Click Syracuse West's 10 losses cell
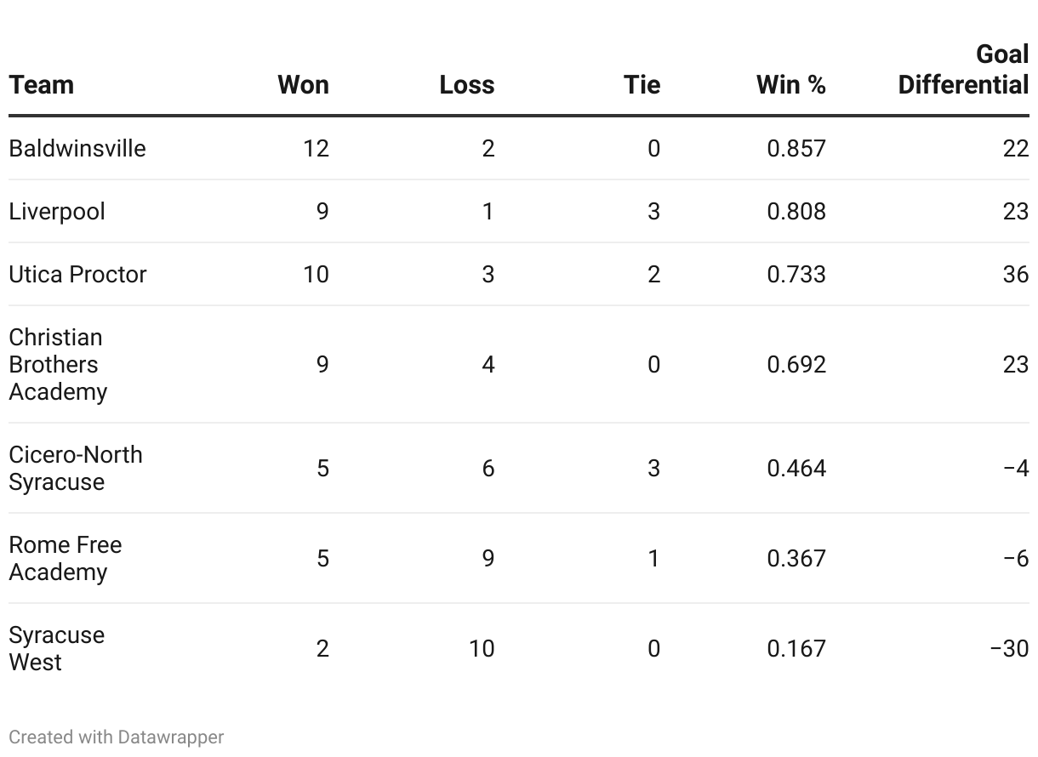This screenshot has height=757, width=1038. coord(482,648)
